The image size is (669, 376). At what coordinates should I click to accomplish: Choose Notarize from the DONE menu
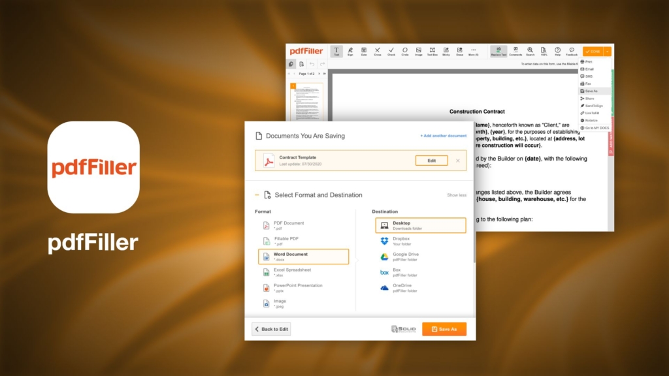tap(595, 120)
